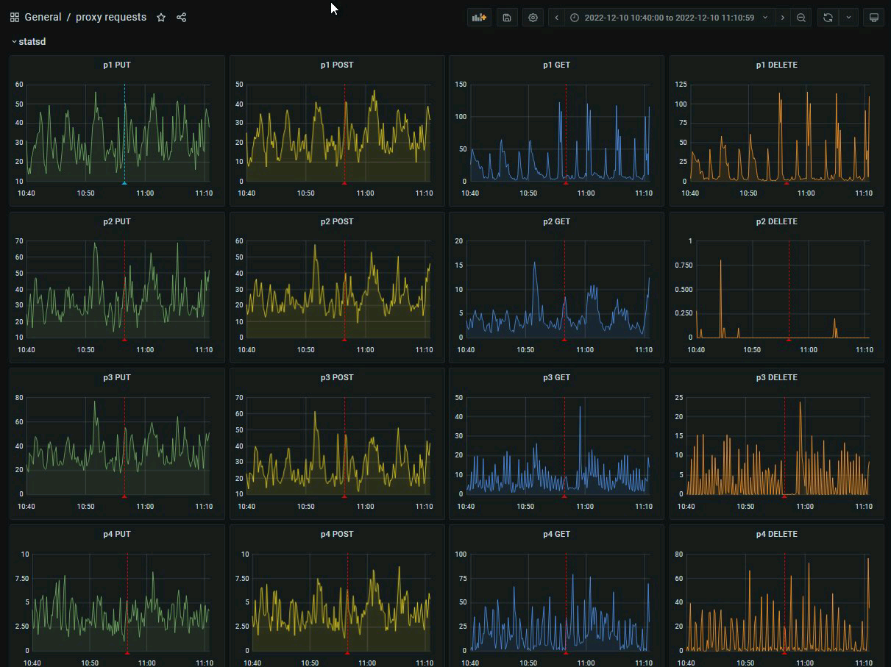891x667 pixels.
Task: Click the p3 DELETE panel title
Action: click(776, 377)
